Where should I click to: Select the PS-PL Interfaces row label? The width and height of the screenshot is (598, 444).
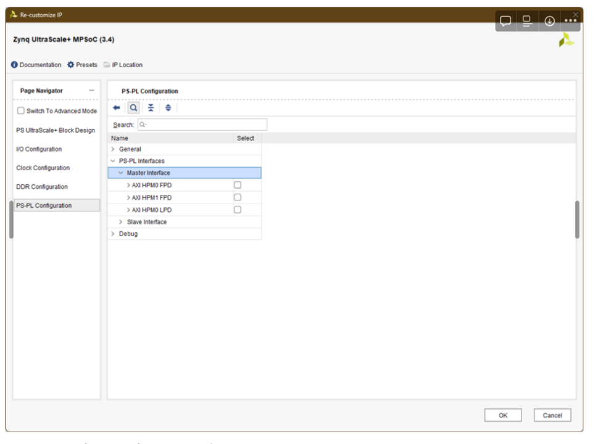point(142,161)
